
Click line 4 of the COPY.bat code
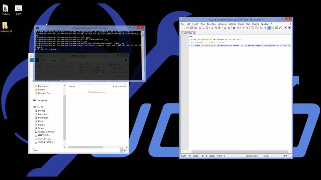tap(240, 45)
